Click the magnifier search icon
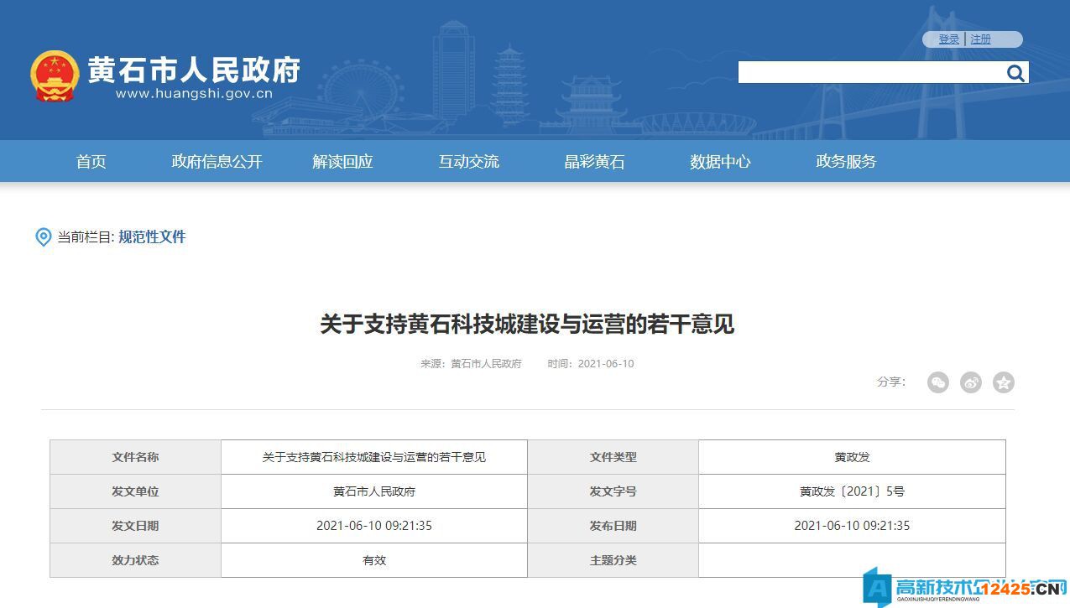The width and height of the screenshot is (1070, 608). click(1015, 73)
